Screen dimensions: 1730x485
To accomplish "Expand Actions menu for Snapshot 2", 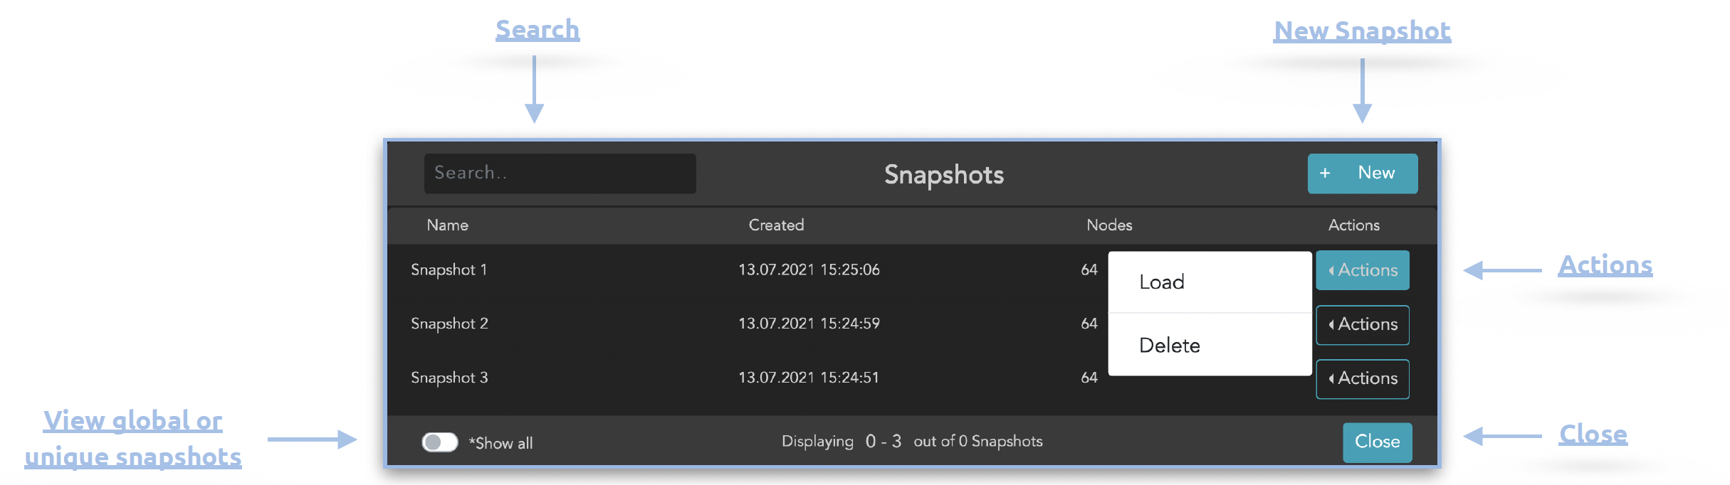I will point(1362,325).
